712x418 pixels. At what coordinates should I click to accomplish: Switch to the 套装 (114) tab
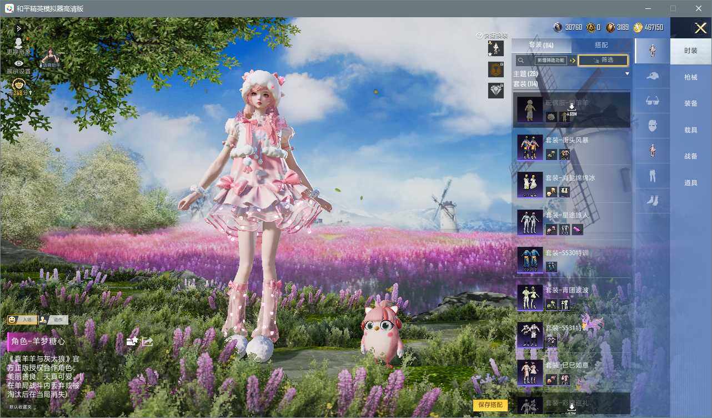point(541,45)
